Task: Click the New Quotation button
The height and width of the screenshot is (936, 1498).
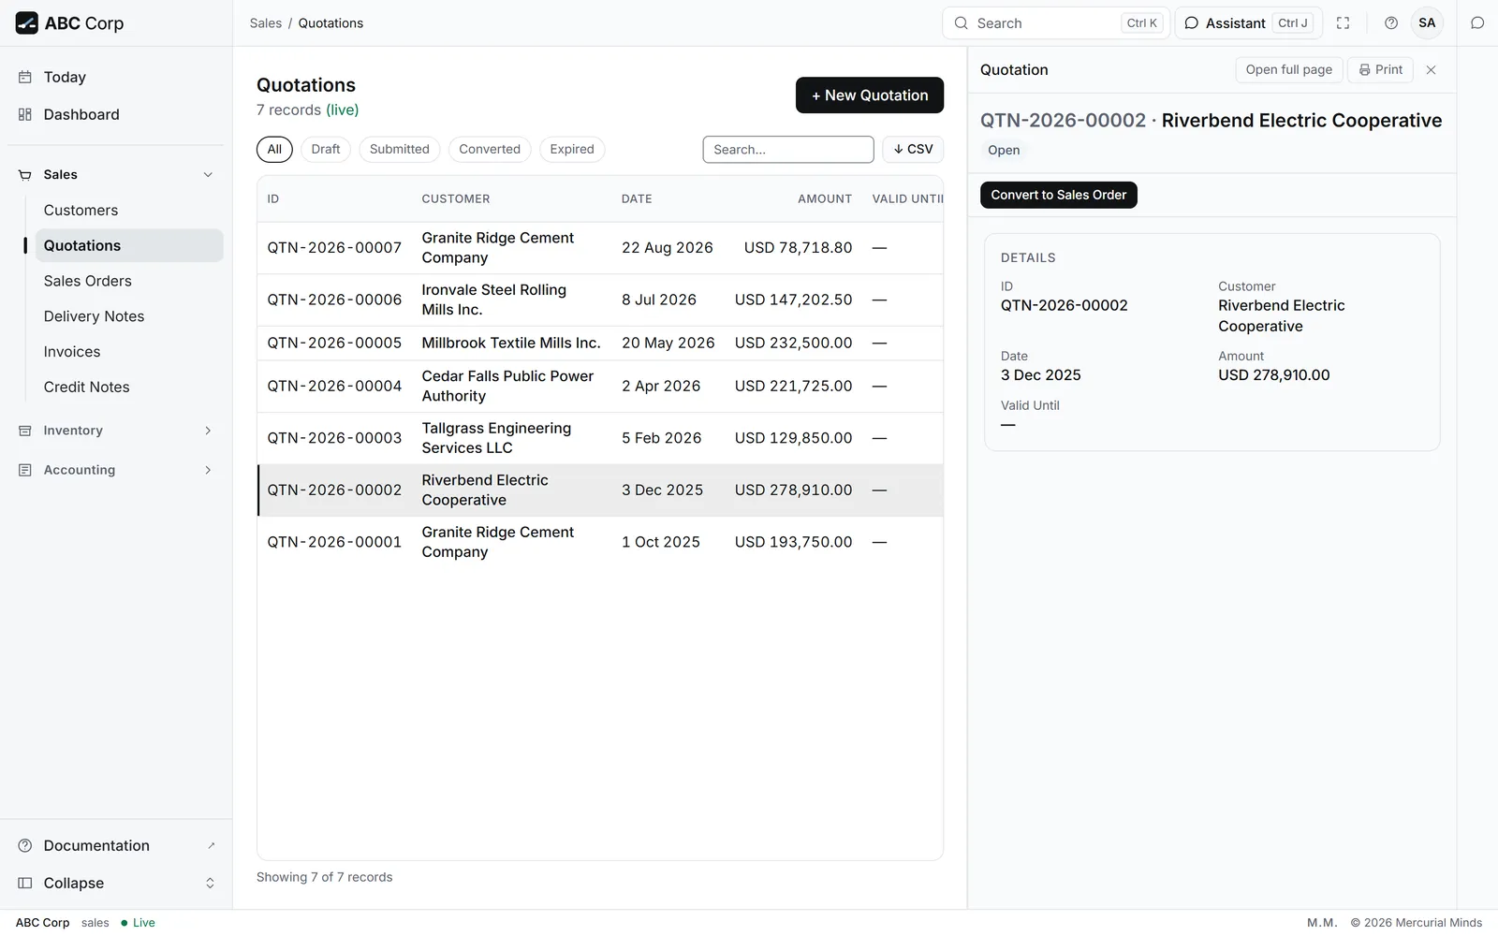Action: [x=870, y=95]
